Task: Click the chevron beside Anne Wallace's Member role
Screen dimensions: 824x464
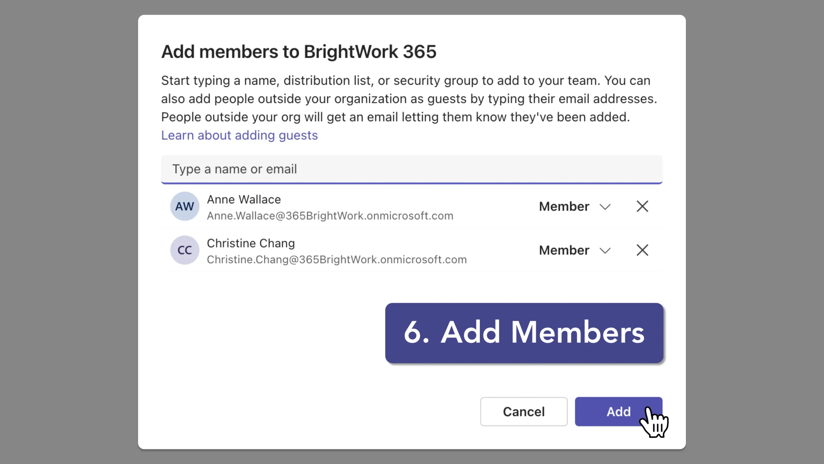Action: [x=605, y=207]
